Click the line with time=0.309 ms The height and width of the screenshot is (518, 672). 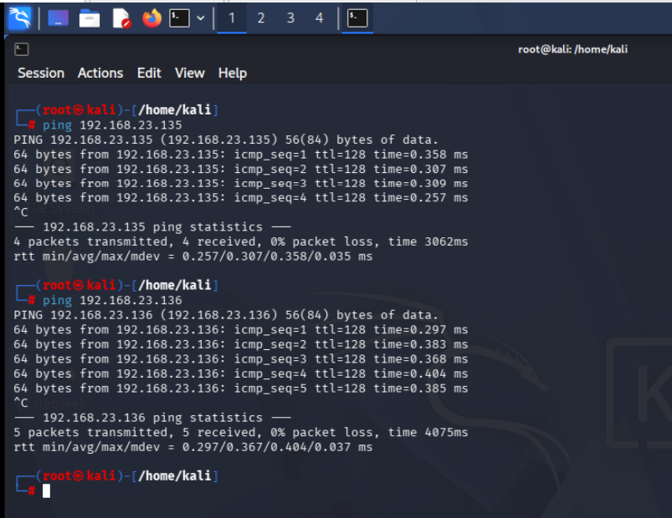pyautogui.click(x=241, y=184)
